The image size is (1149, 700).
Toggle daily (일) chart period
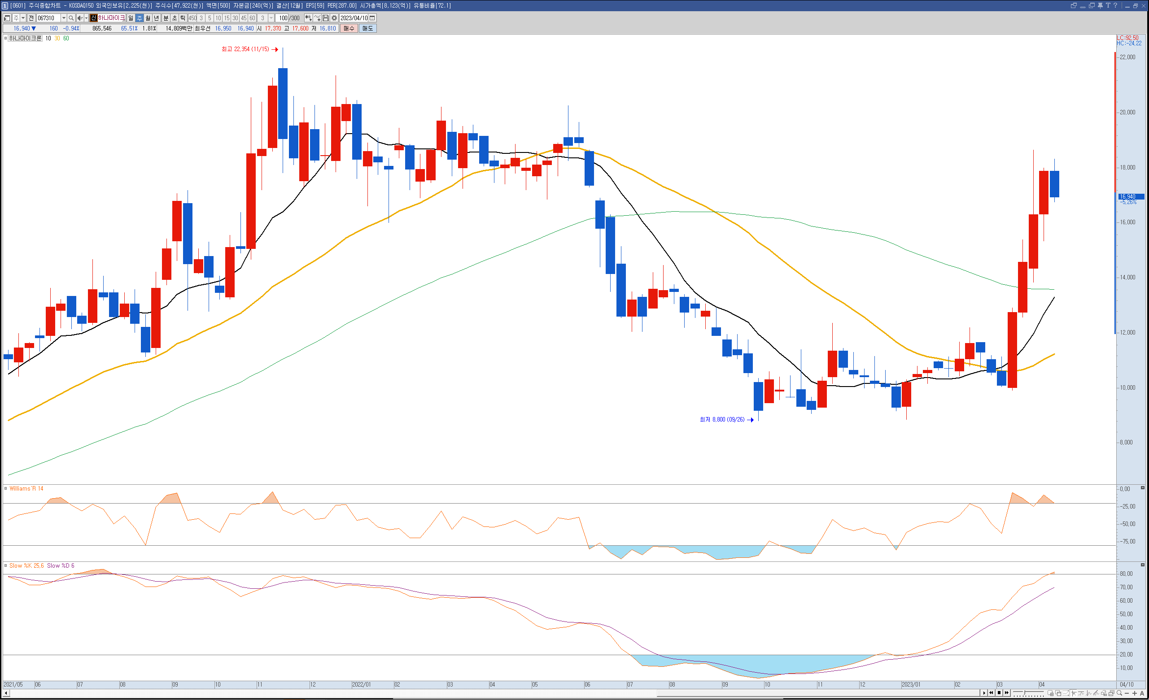(131, 18)
